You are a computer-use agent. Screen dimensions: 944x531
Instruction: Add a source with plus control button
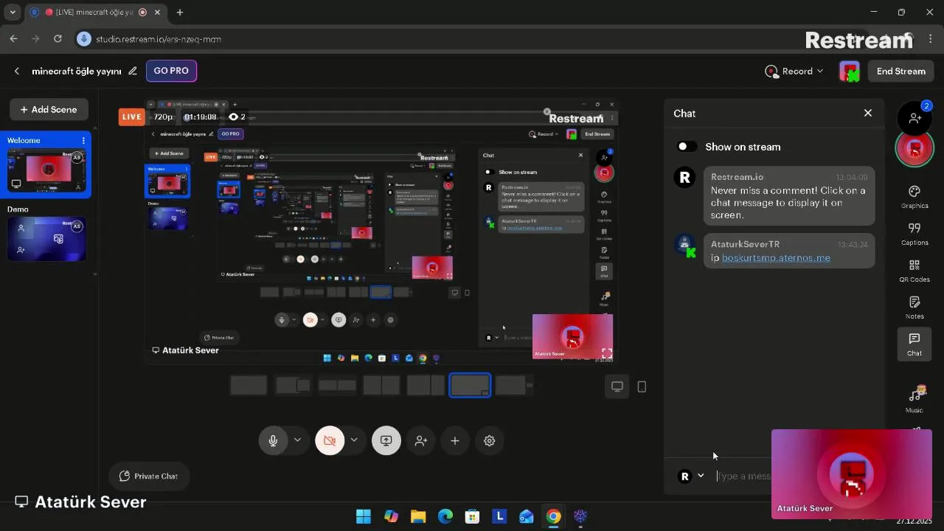tap(455, 440)
